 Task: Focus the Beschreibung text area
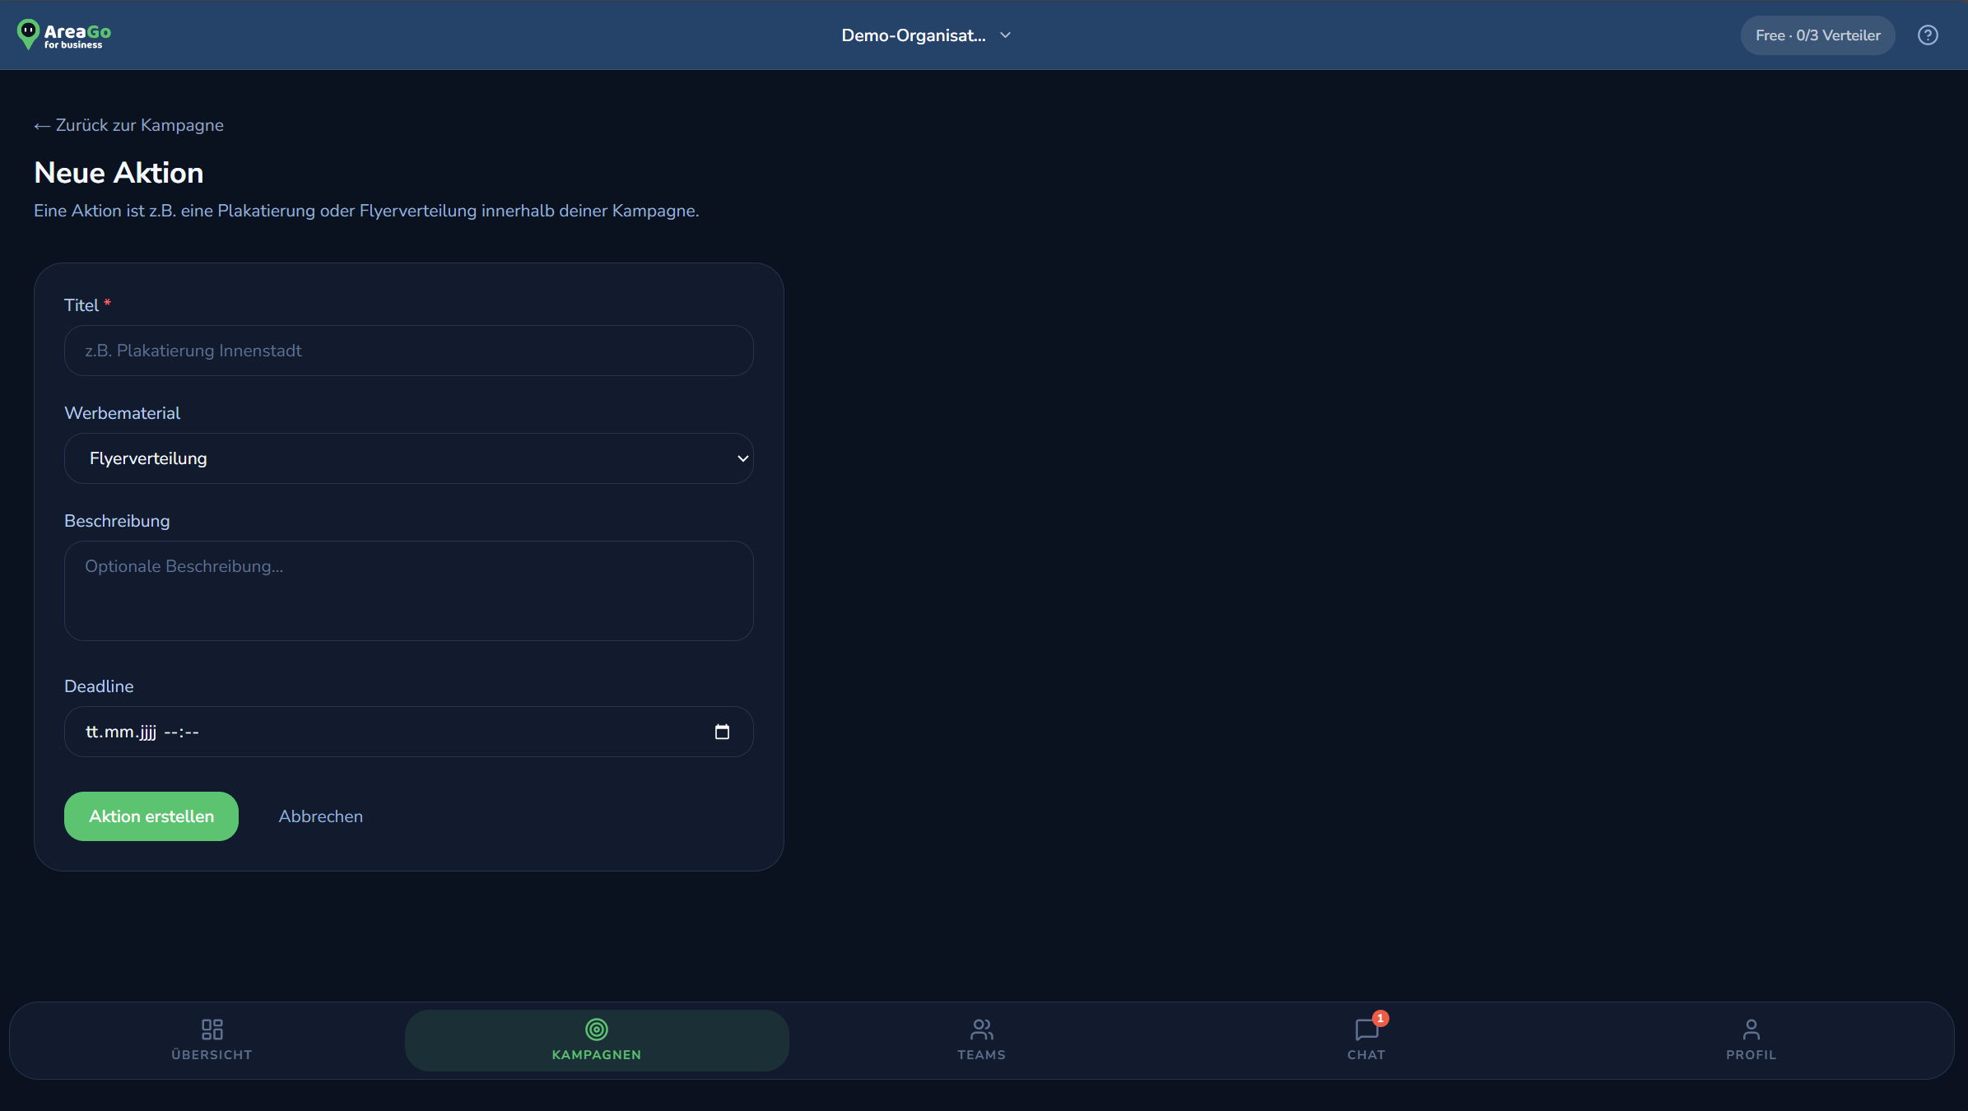[409, 591]
